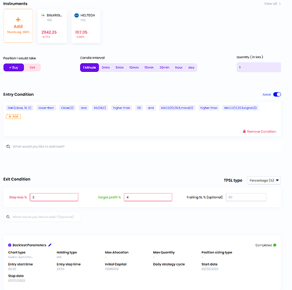The width and height of the screenshot is (292, 290).
Task: Click the Target profit % field
Action: click(x=148, y=197)
